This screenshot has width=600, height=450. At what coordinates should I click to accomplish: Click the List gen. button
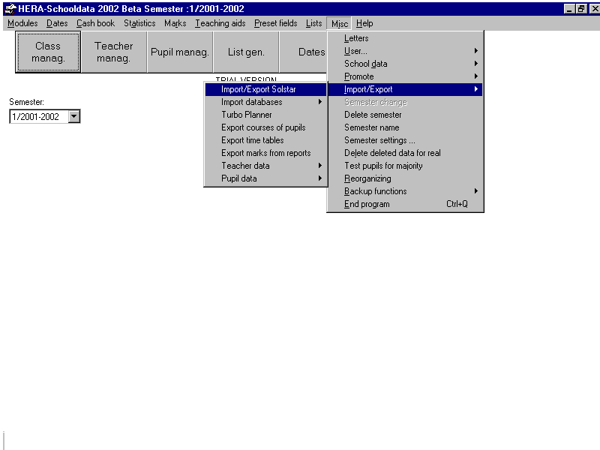[x=246, y=52]
